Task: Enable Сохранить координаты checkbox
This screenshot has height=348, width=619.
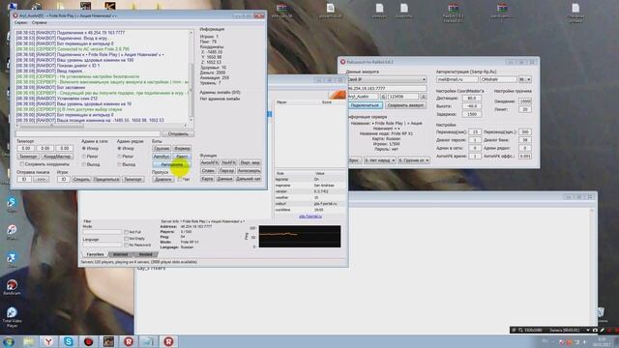Action: tap(22, 164)
